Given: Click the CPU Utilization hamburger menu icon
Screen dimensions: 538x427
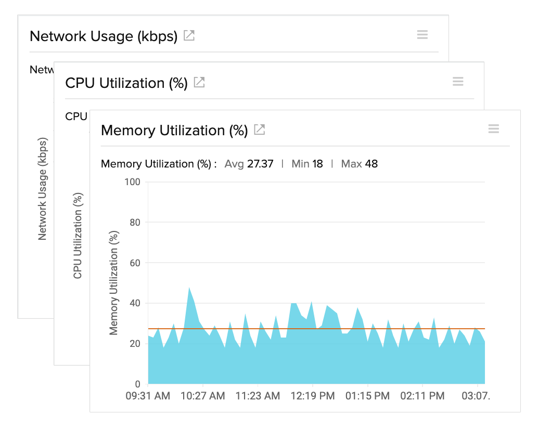Looking at the screenshot, I should click(457, 81).
